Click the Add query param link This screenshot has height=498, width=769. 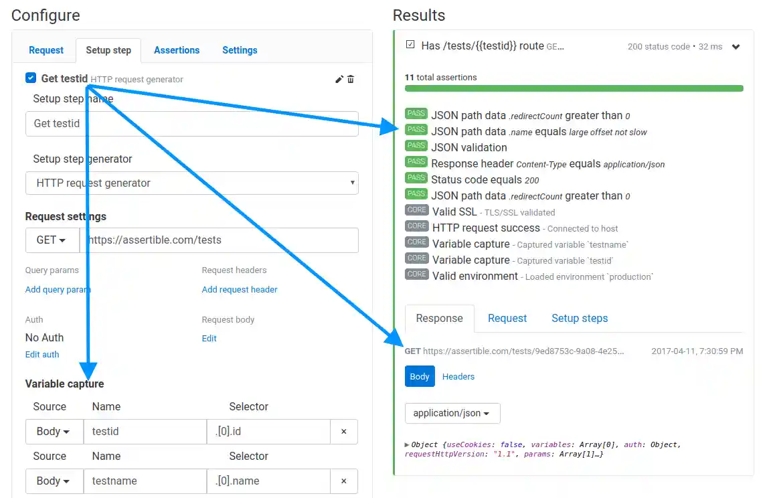pyautogui.click(x=58, y=289)
